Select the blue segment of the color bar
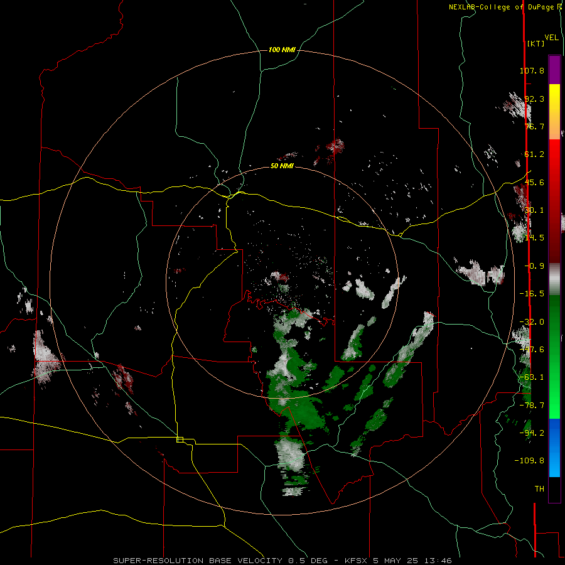Image resolution: width=565 pixels, height=565 pixels. tap(554, 448)
